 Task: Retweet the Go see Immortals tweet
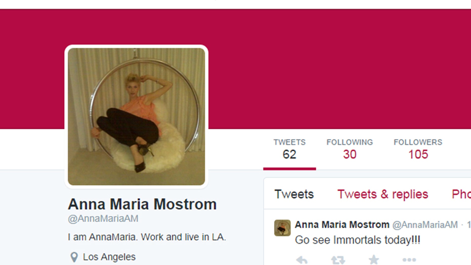tap(338, 260)
